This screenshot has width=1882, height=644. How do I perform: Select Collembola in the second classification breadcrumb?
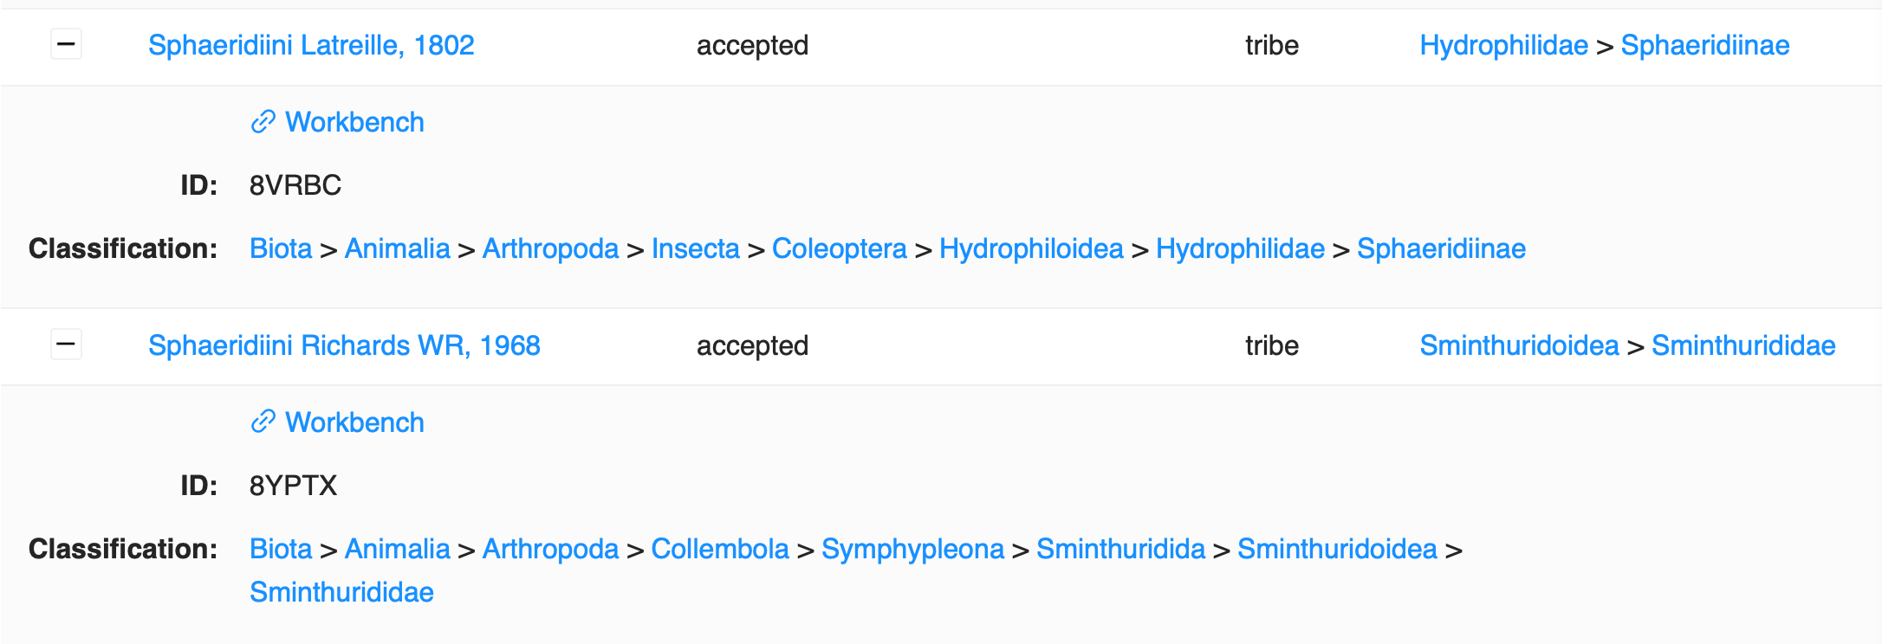[719, 548]
